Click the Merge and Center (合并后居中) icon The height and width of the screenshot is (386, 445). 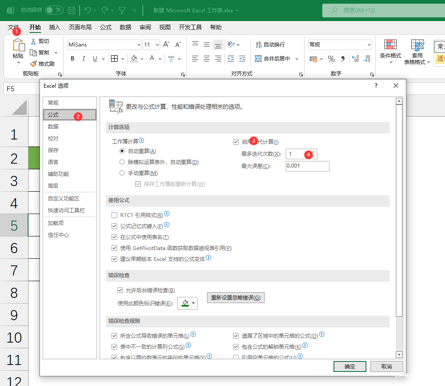click(x=258, y=59)
